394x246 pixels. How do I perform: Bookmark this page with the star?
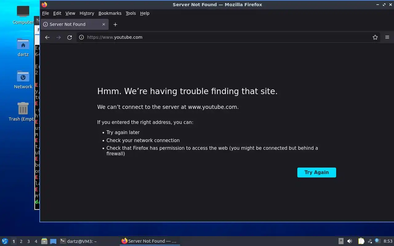(375, 37)
